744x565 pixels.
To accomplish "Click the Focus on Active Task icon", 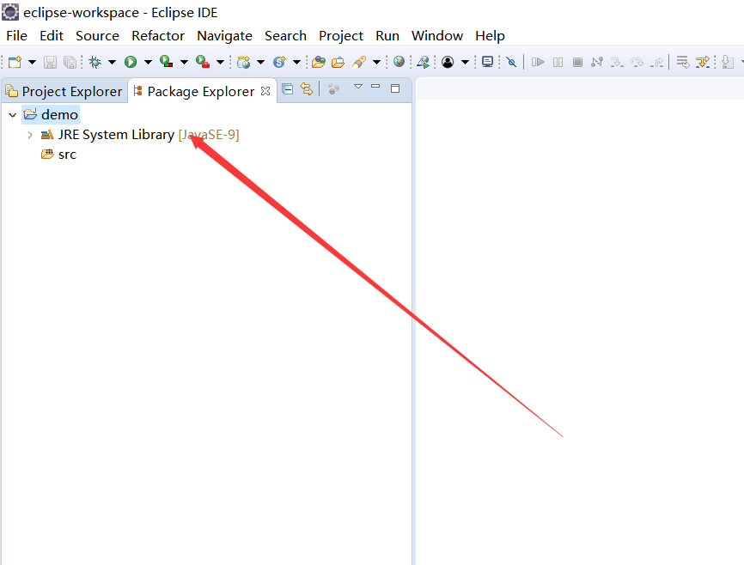I will point(333,88).
